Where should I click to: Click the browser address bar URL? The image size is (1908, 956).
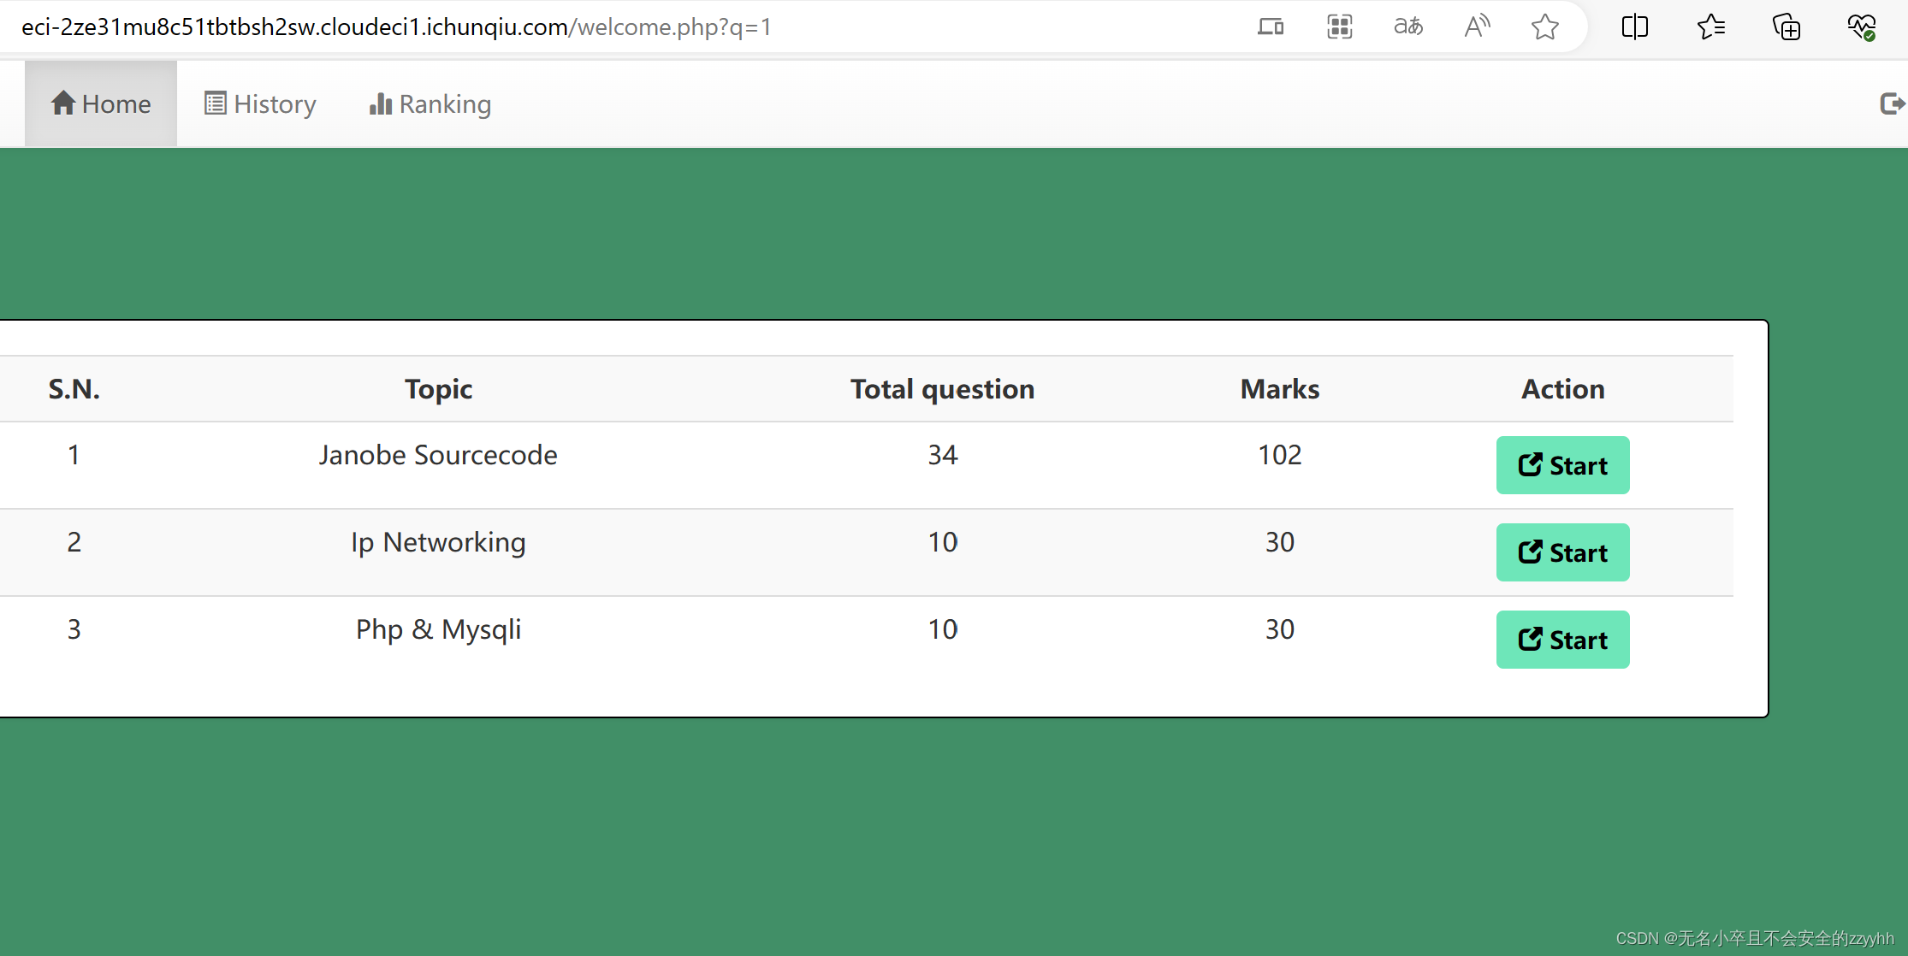[x=396, y=27]
